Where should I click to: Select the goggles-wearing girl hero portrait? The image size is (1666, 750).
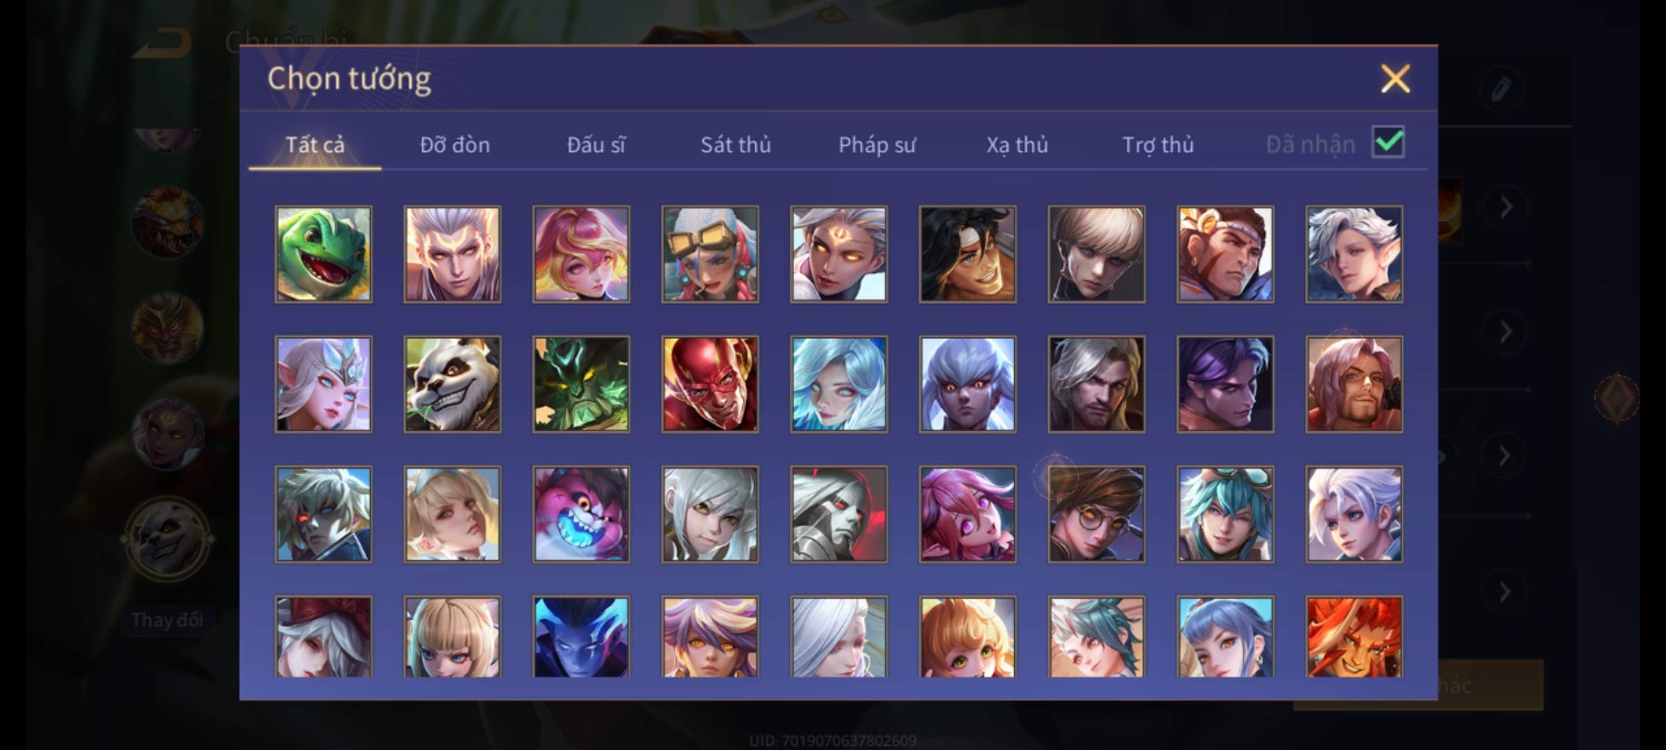click(709, 254)
